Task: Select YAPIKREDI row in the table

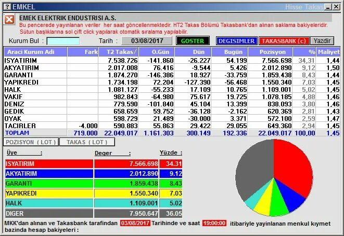Action: coord(172,82)
